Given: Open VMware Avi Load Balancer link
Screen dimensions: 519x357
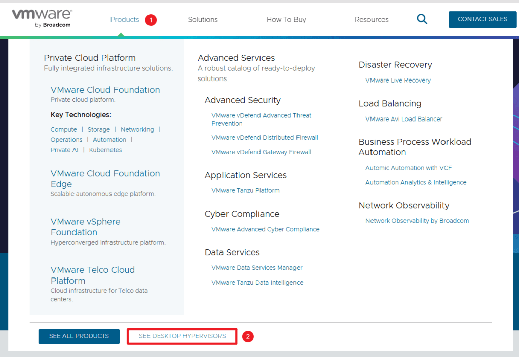Looking at the screenshot, I should pyautogui.click(x=404, y=119).
